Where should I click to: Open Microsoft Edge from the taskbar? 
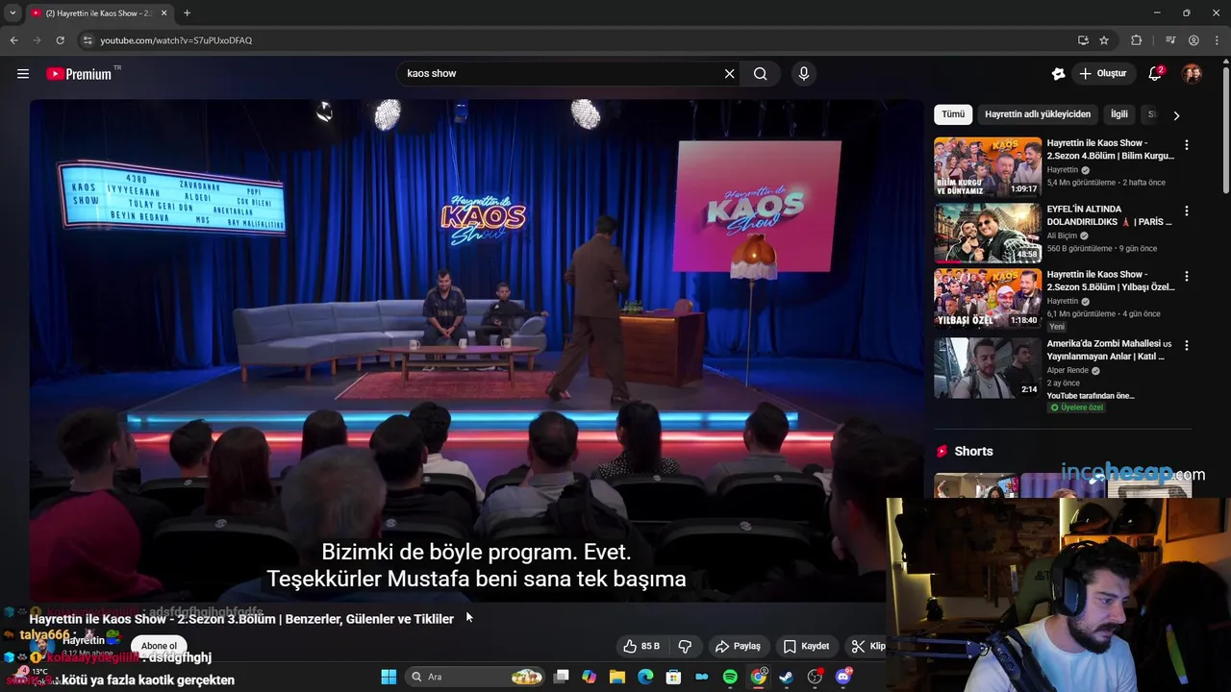click(645, 677)
